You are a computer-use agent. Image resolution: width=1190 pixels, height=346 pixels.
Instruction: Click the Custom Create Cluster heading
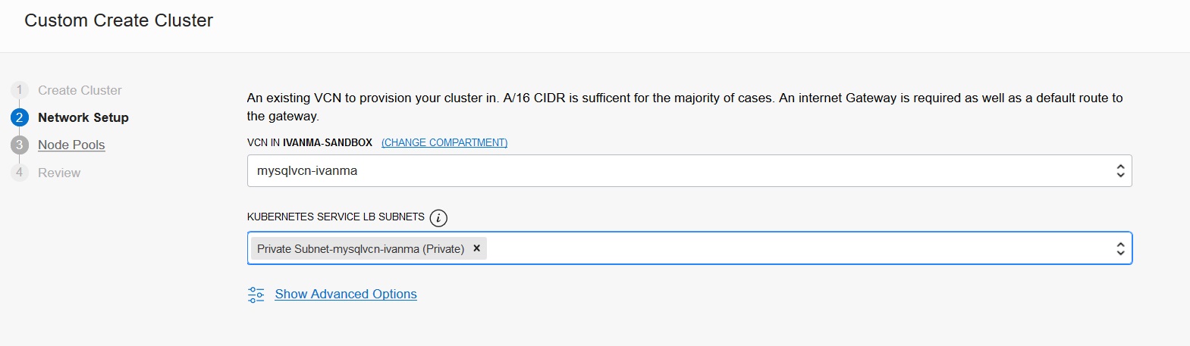click(x=118, y=20)
